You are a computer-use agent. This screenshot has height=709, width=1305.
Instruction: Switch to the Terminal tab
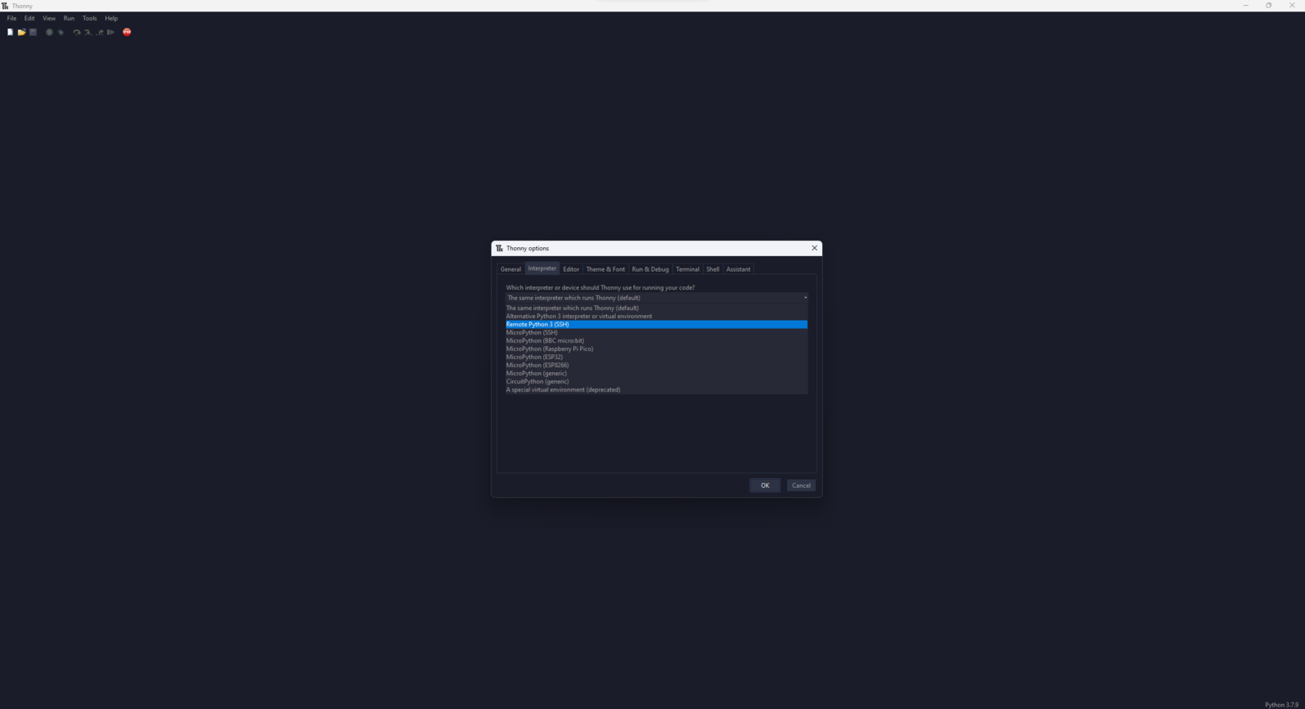coord(688,269)
